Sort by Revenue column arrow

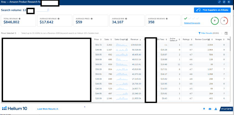click(140, 40)
